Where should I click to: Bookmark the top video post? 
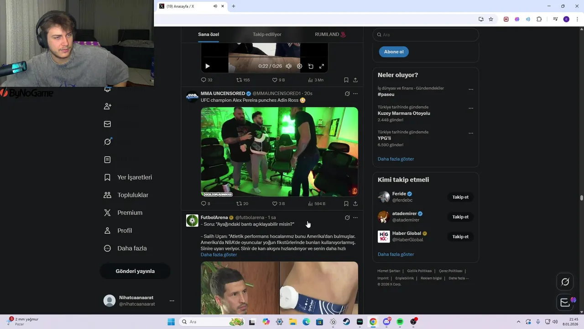click(346, 80)
